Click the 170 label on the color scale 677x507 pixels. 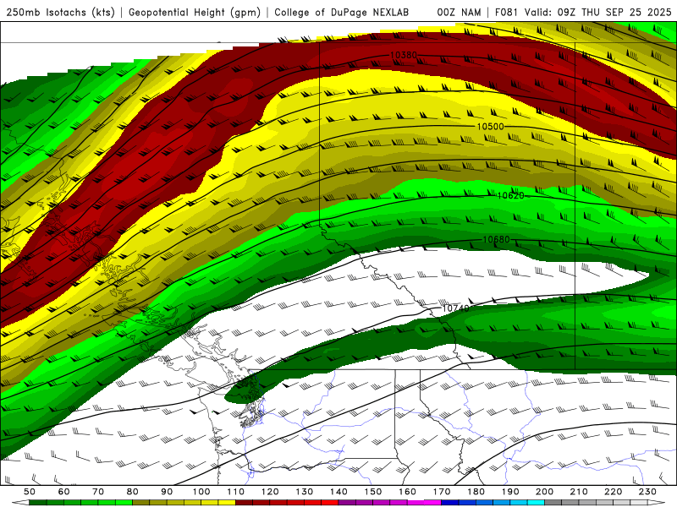[x=442, y=492]
